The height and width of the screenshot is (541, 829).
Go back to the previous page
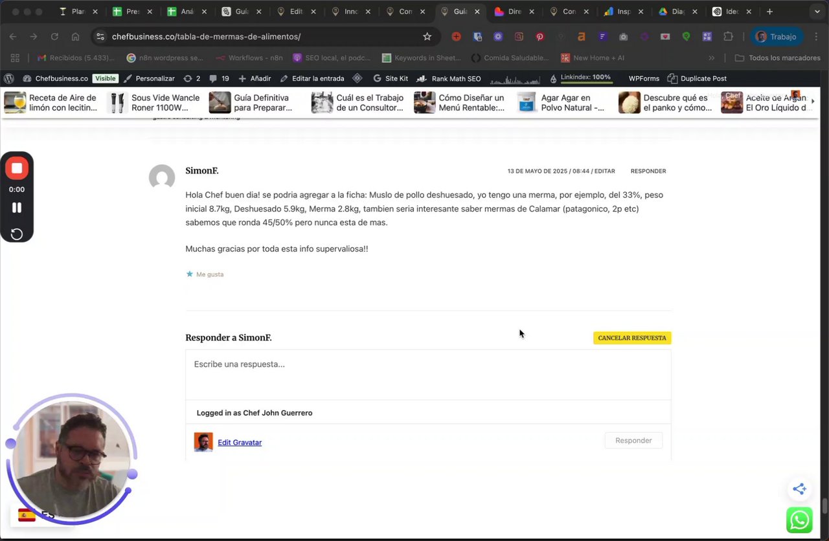[x=13, y=37]
